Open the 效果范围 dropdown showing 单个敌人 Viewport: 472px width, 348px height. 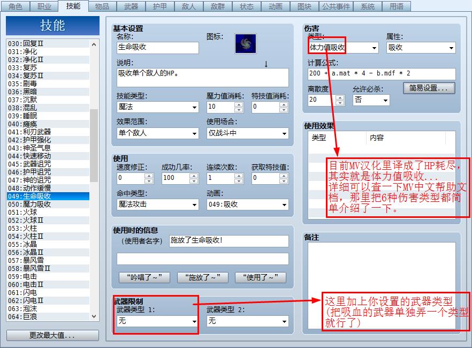(x=158, y=133)
